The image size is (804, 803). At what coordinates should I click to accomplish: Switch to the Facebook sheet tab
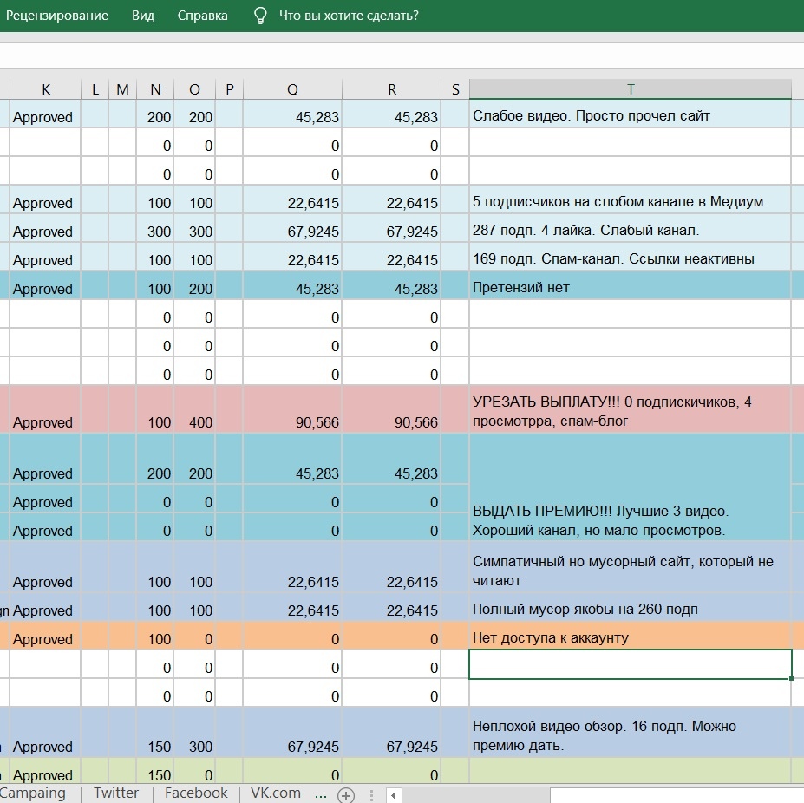click(x=196, y=793)
